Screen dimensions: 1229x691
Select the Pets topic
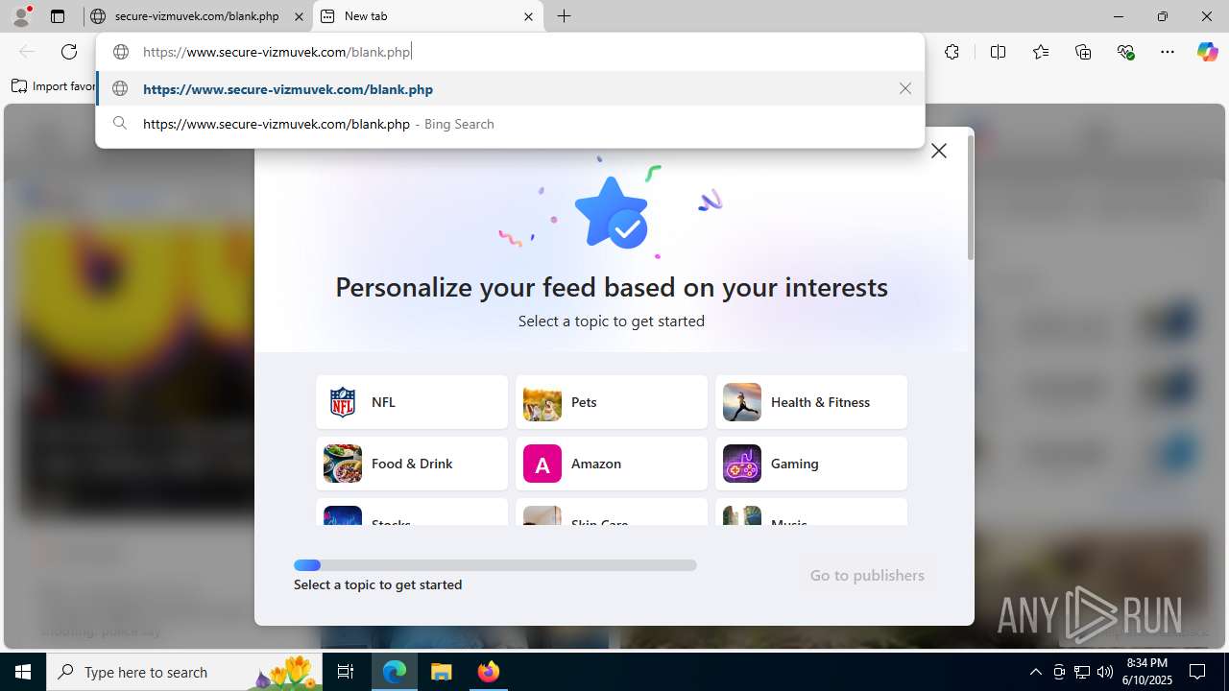tap(612, 402)
